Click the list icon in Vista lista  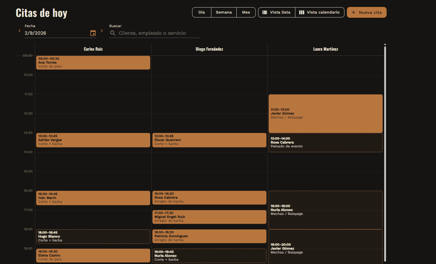[265, 12]
